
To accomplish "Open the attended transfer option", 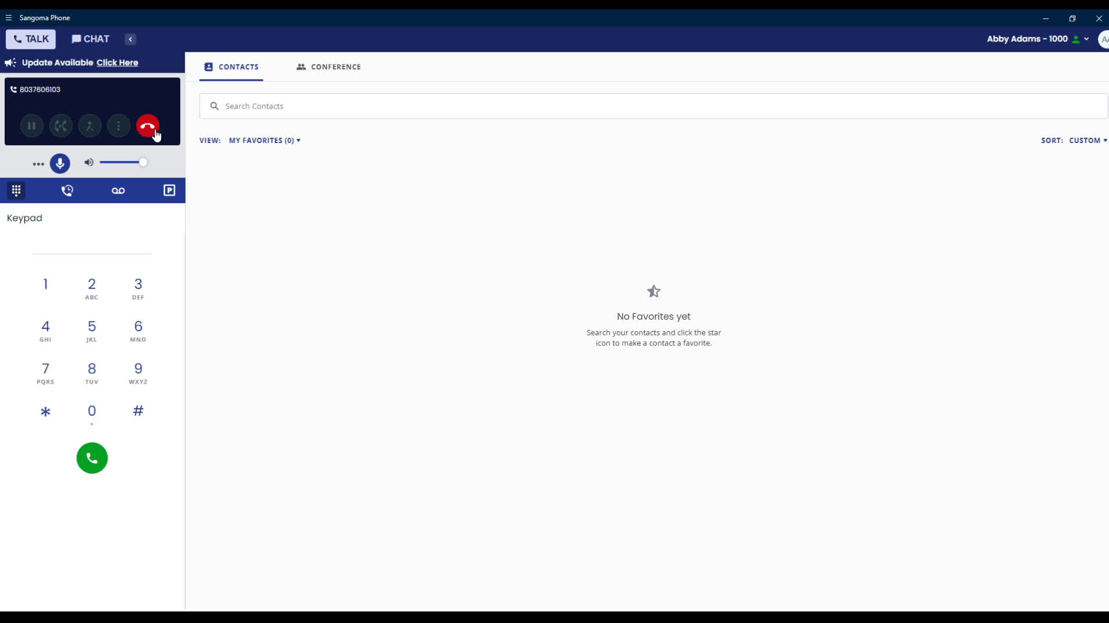I will [x=90, y=126].
